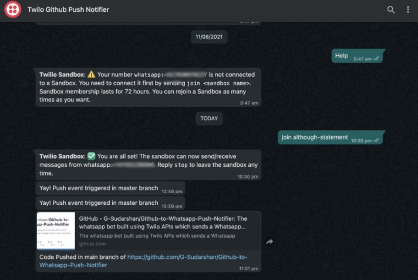Select the push event message at 10:59 pm
This screenshot has height=280, width=418.
pos(110,203)
